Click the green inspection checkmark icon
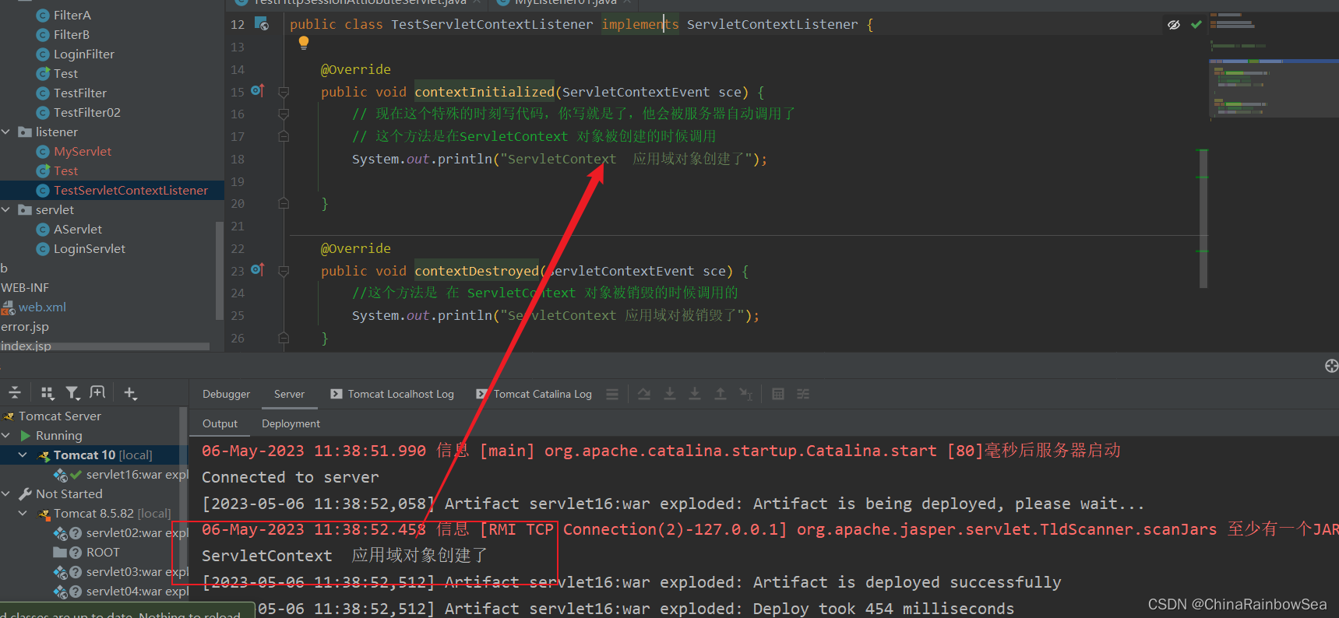 pyautogui.click(x=1196, y=25)
